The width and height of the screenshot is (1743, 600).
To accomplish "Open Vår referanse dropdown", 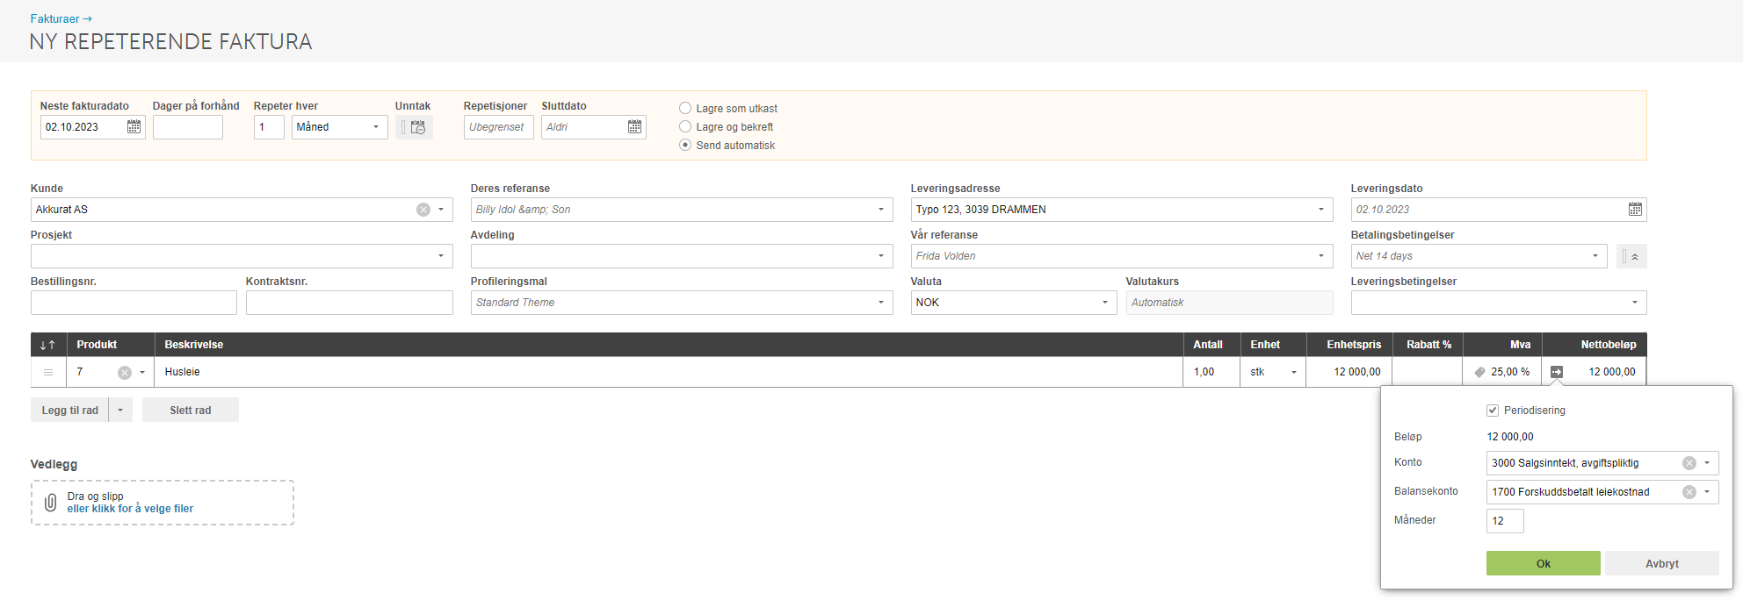I will [x=1320, y=256].
